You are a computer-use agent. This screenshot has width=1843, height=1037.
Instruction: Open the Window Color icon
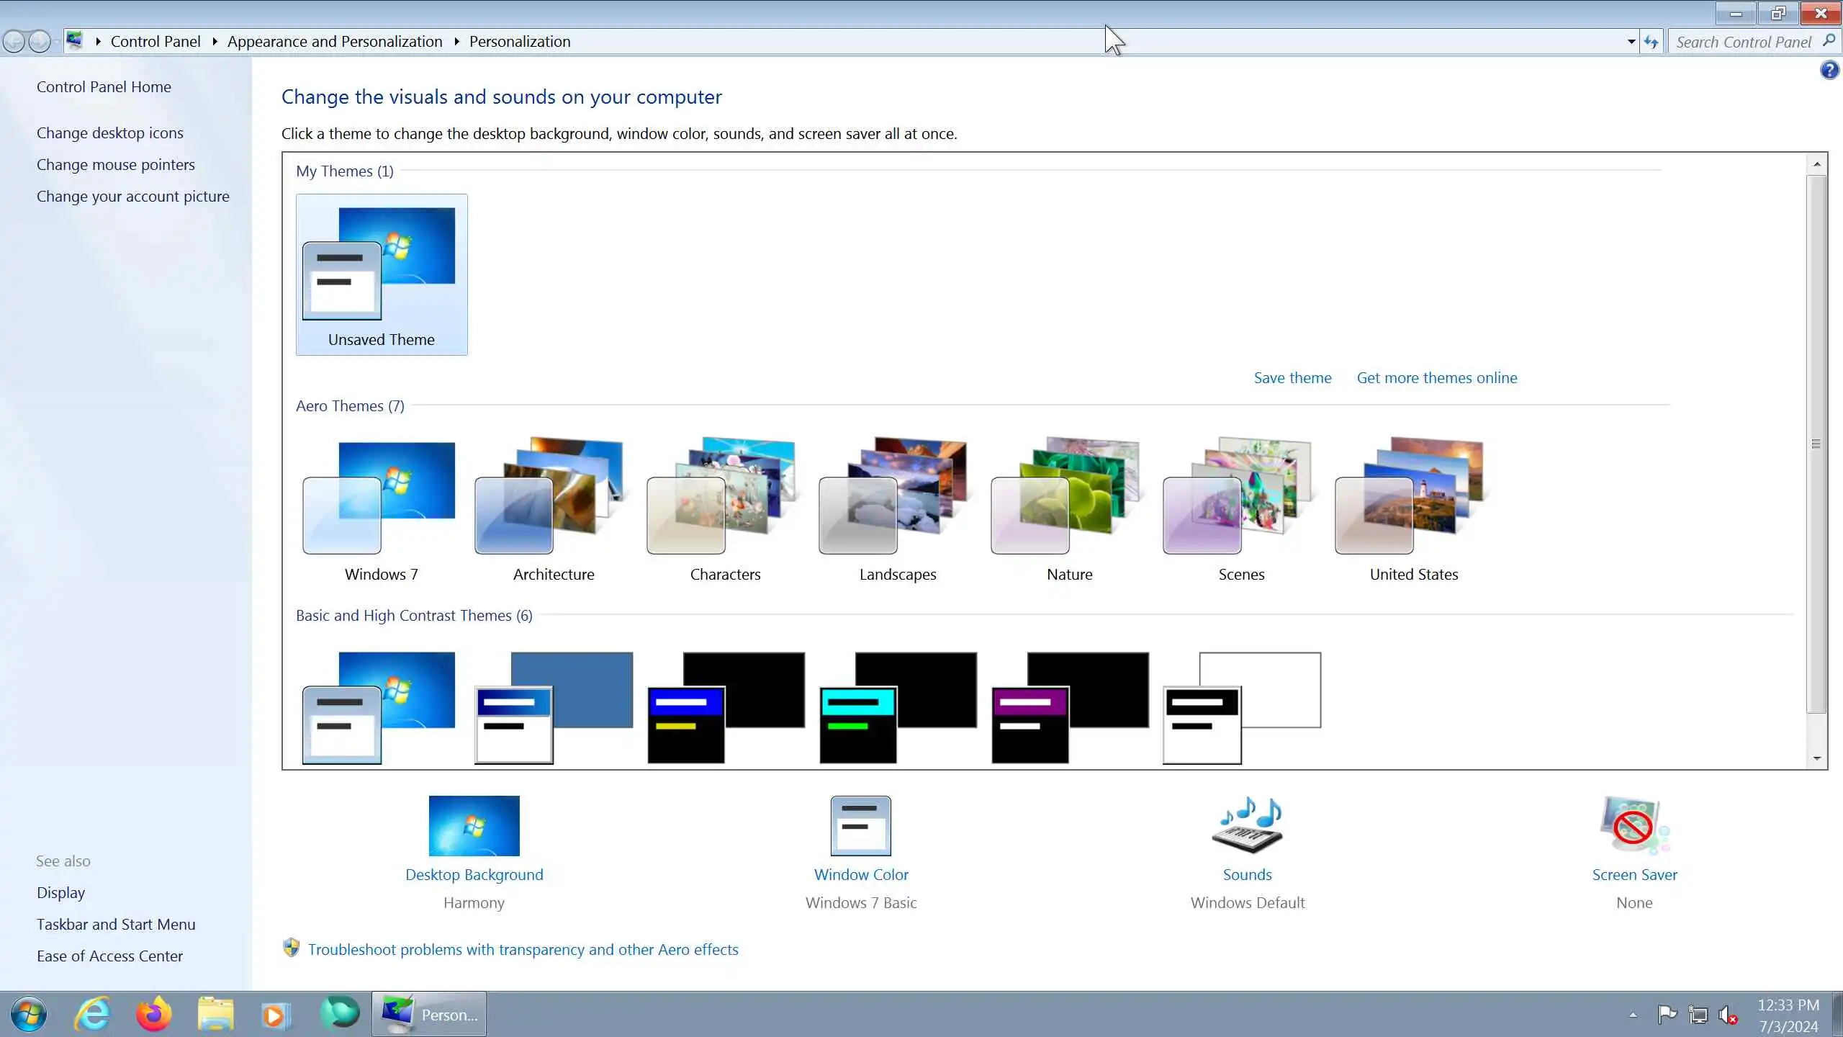pos(860,825)
